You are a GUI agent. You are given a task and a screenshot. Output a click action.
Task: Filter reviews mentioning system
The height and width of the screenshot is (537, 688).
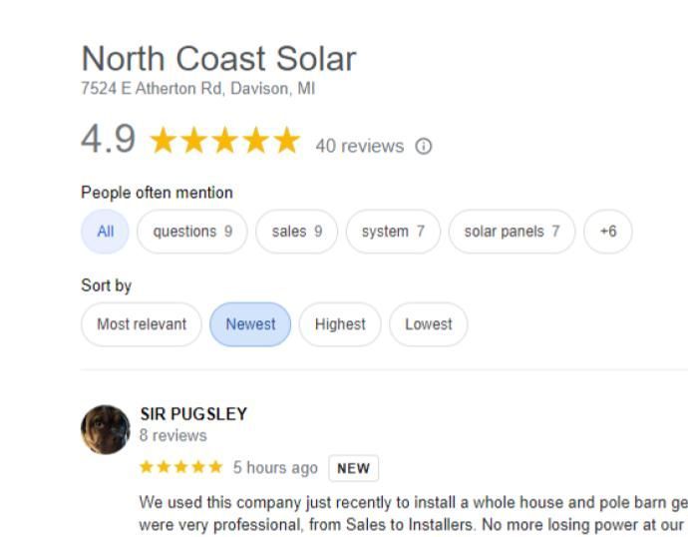(393, 232)
